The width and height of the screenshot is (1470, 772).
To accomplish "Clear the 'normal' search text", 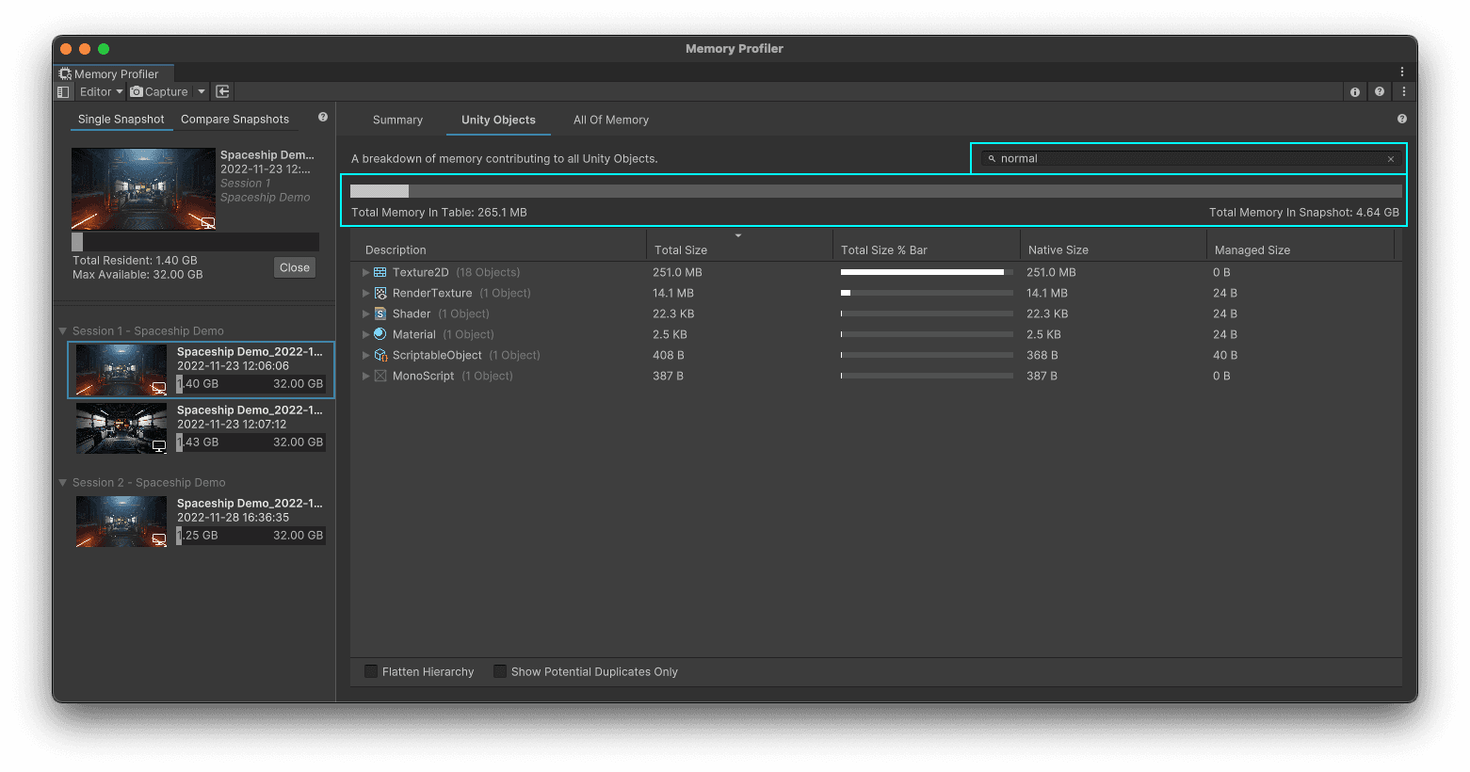I will pyautogui.click(x=1391, y=159).
